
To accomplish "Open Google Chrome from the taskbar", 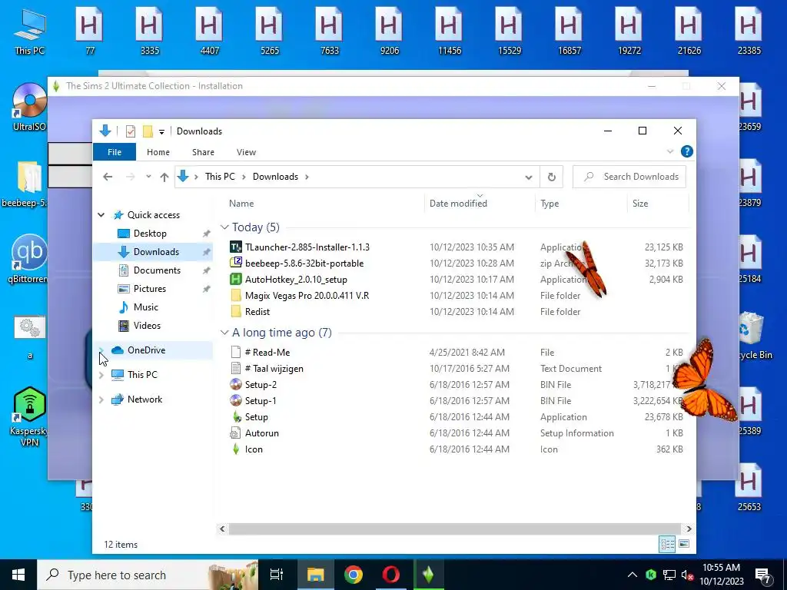I will click(x=354, y=575).
